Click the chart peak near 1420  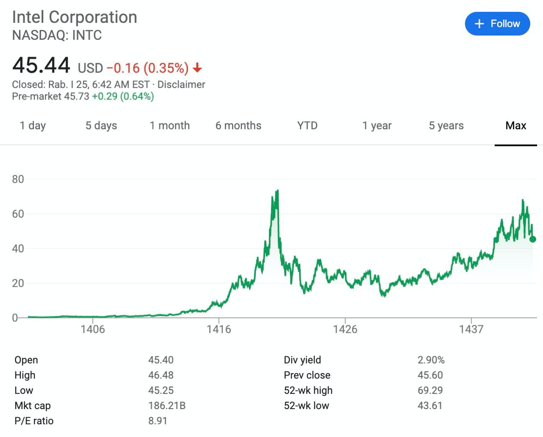[277, 191]
